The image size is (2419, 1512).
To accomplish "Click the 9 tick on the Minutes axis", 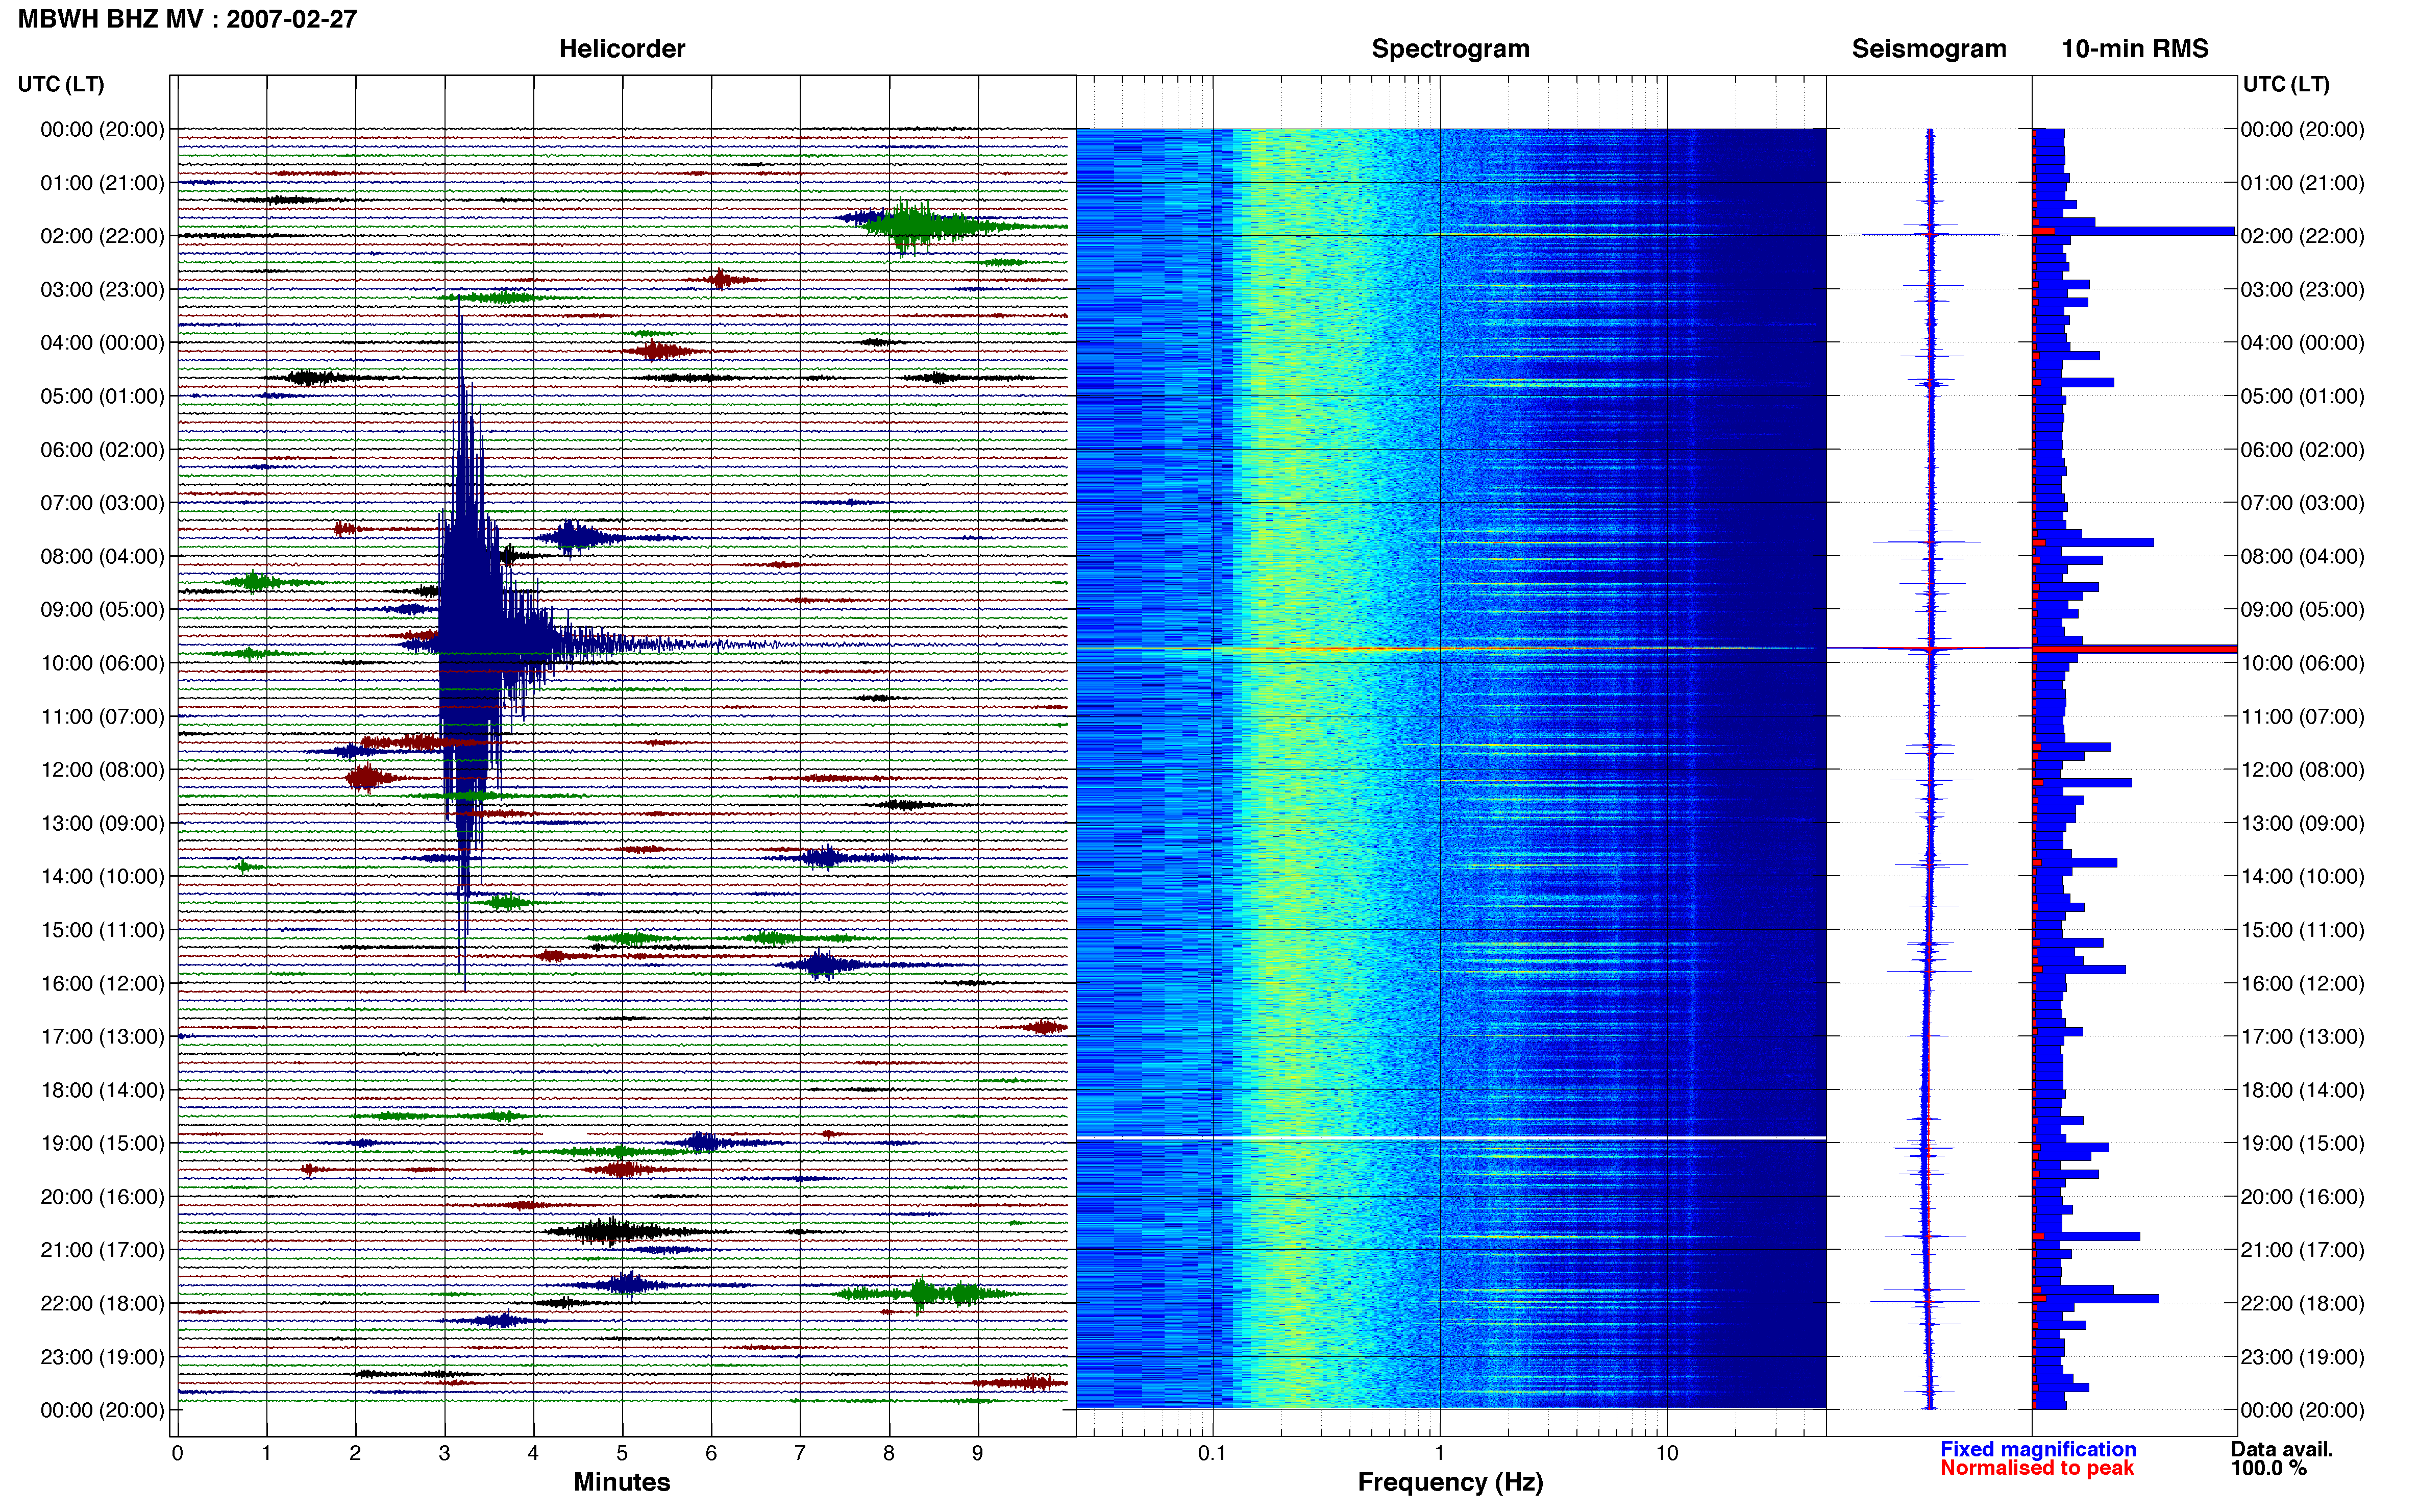I will click(x=978, y=1453).
